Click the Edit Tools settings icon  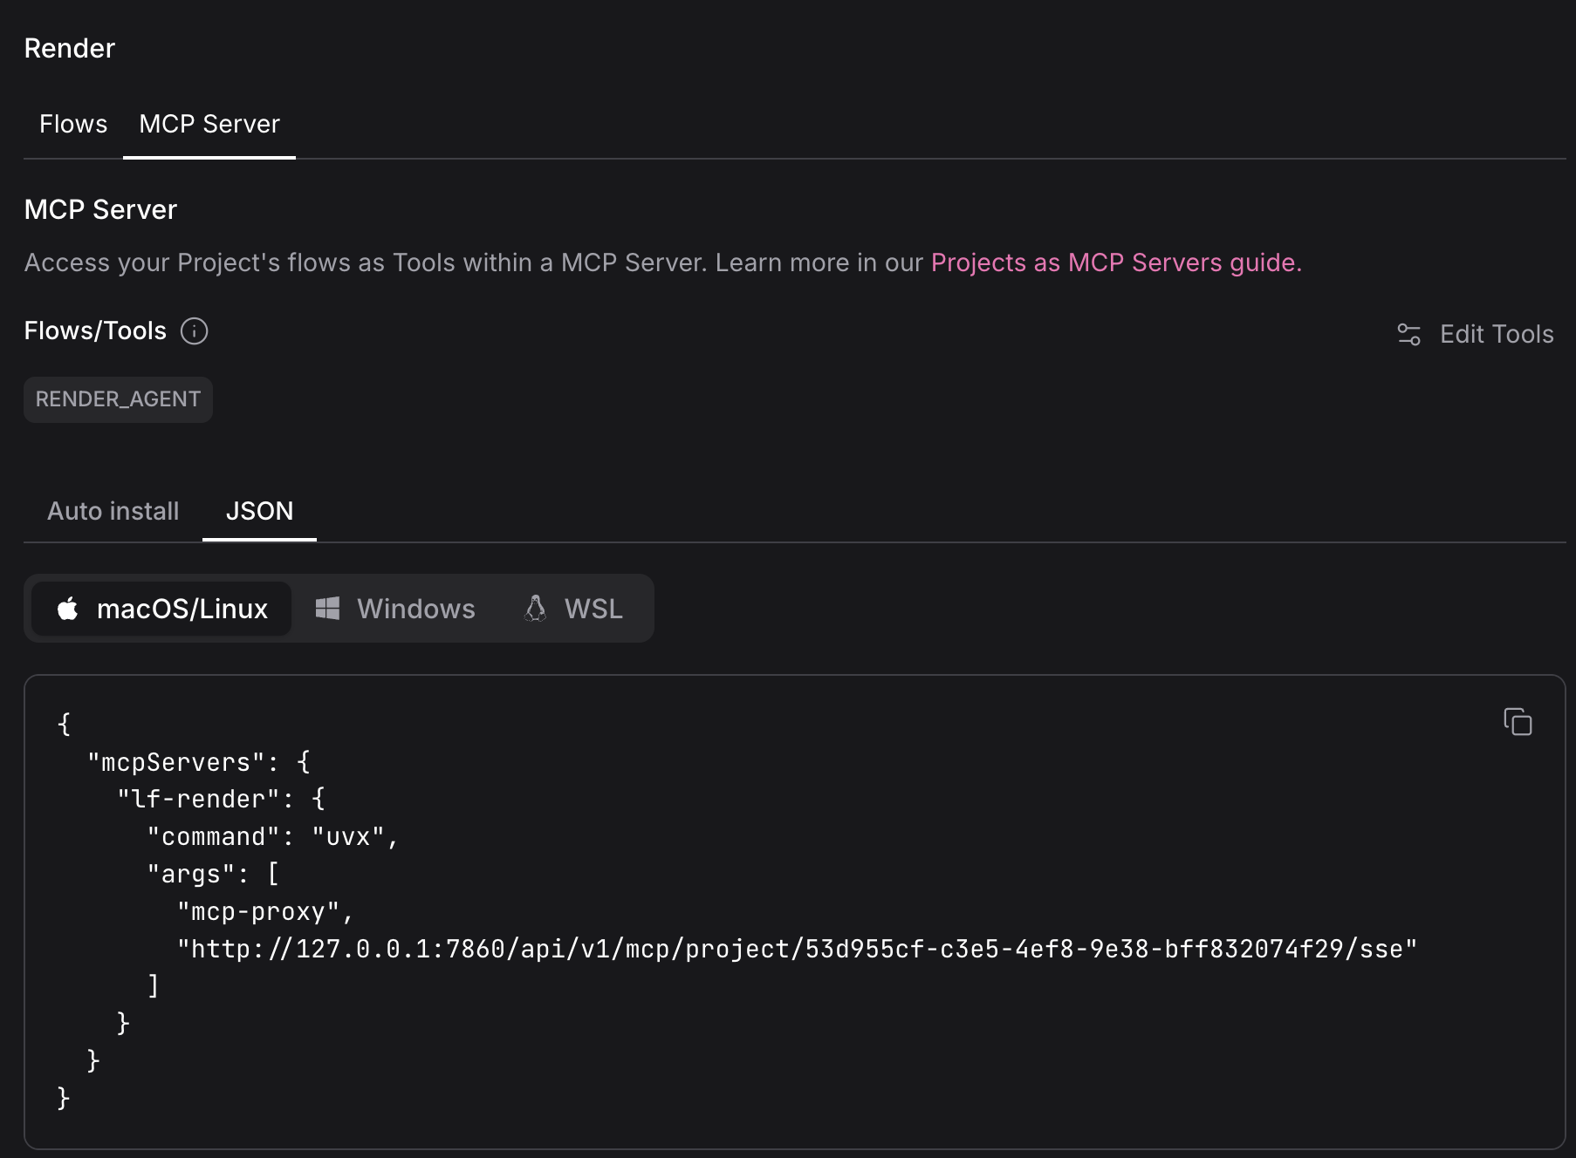tap(1409, 333)
